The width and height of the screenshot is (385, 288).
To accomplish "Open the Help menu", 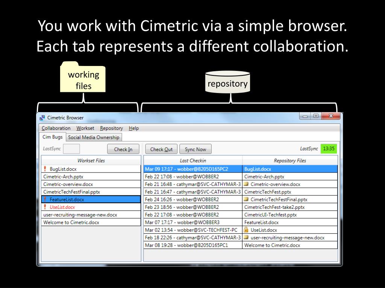I will click(x=134, y=128).
